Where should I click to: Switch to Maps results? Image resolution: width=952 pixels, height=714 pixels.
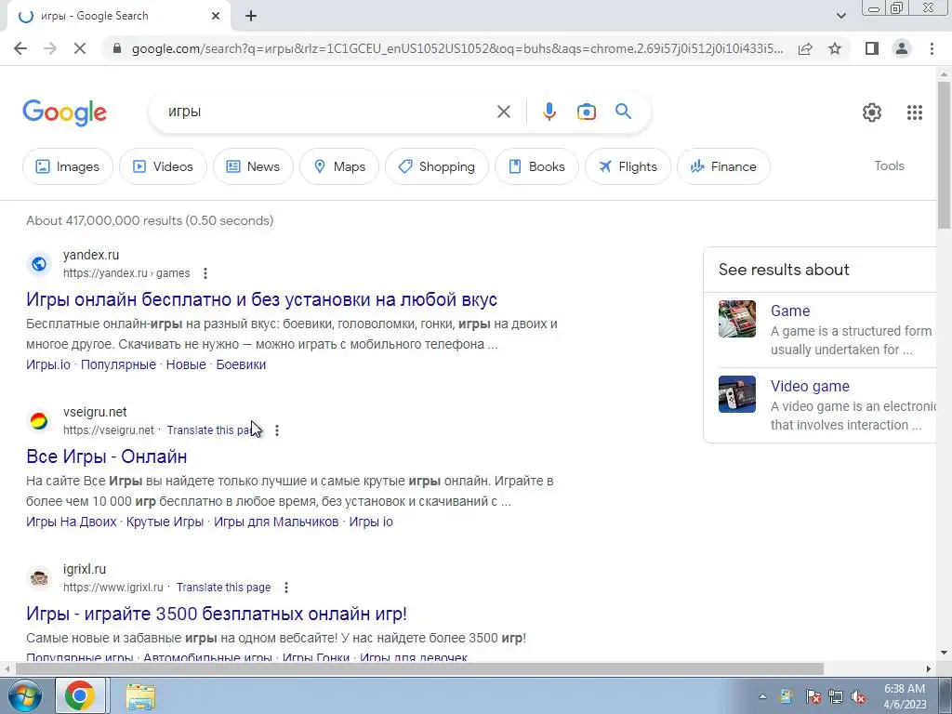(x=338, y=166)
